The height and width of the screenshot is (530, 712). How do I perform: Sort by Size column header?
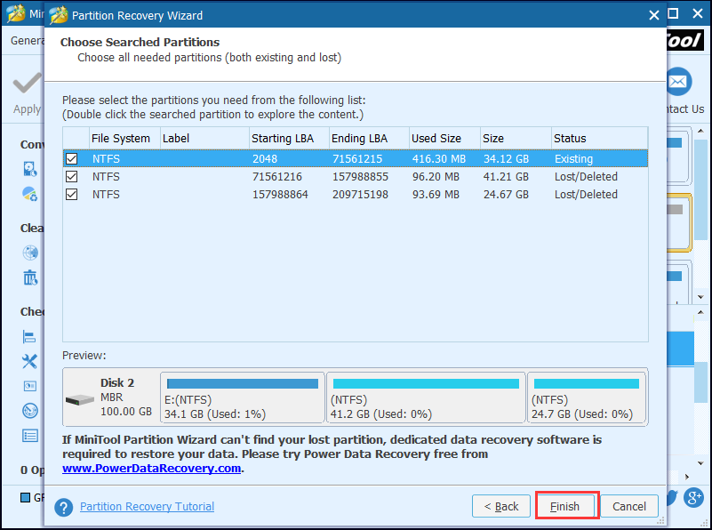pyautogui.click(x=516, y=138)
